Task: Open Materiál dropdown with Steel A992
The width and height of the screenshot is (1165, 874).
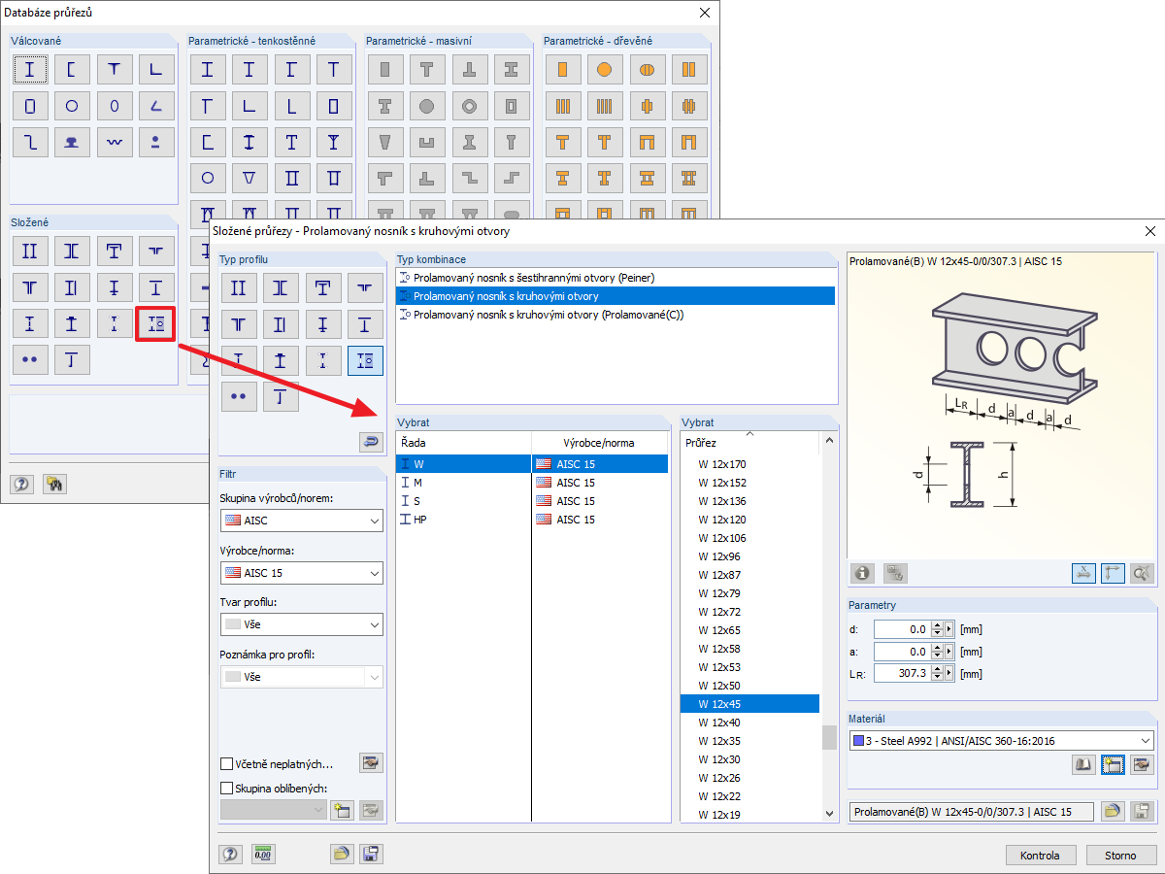Action: (1002, 741)
